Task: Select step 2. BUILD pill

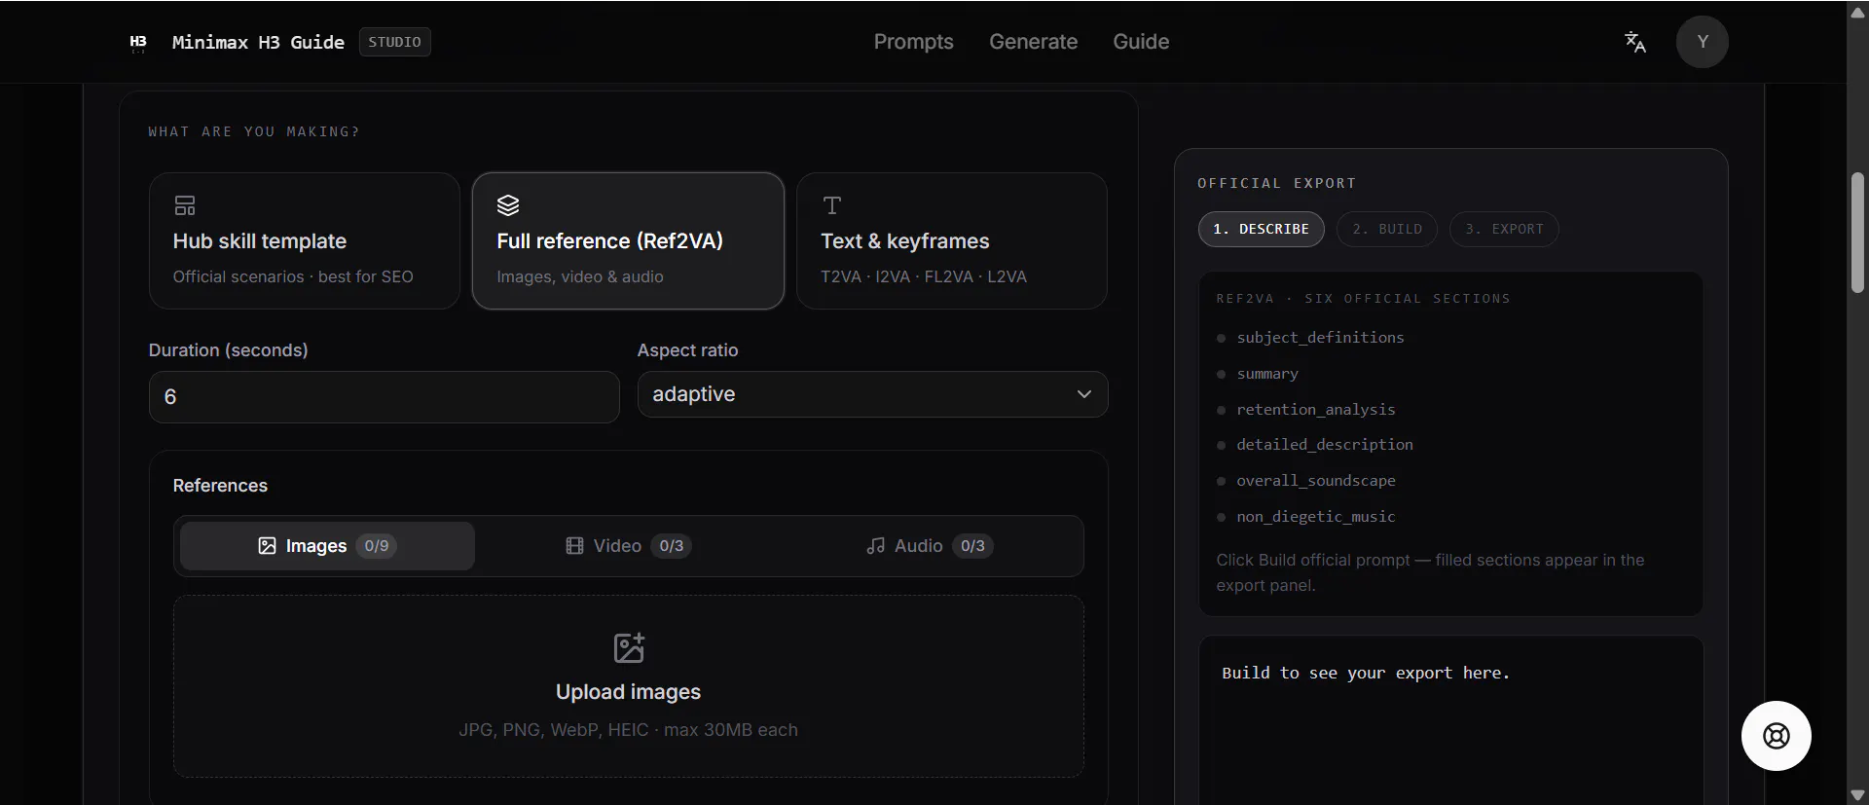Action: [x=1386, y=230]
